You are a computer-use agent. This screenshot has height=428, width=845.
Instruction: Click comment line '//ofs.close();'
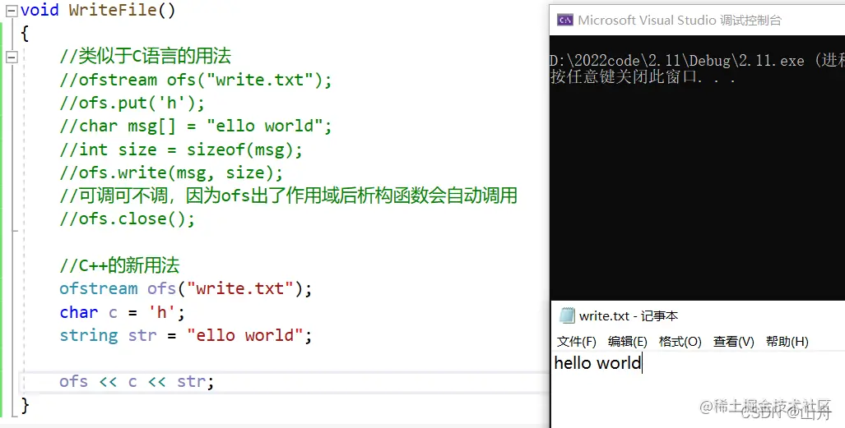tap(128, 219)
